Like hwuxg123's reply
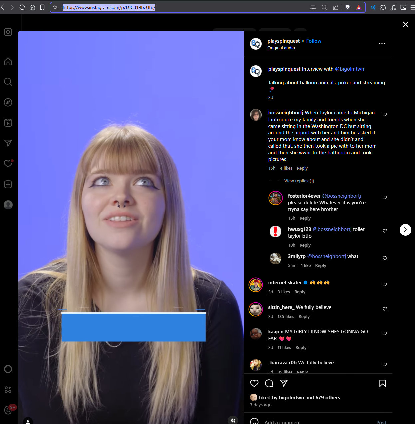This screenshot has height=424, width=415. pos(385,231)
